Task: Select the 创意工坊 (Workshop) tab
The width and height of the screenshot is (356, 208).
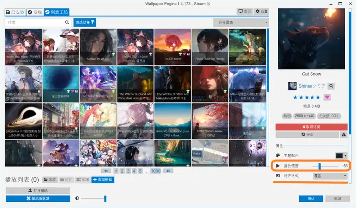Action: 57,12
